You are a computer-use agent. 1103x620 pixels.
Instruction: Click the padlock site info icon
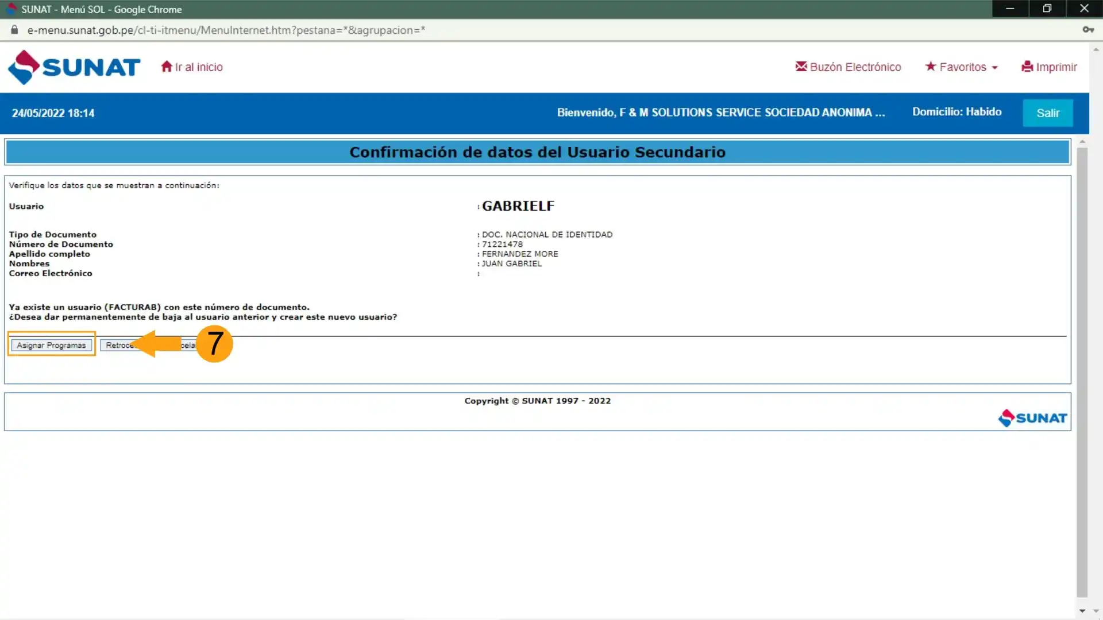click(x=14, y=30)
